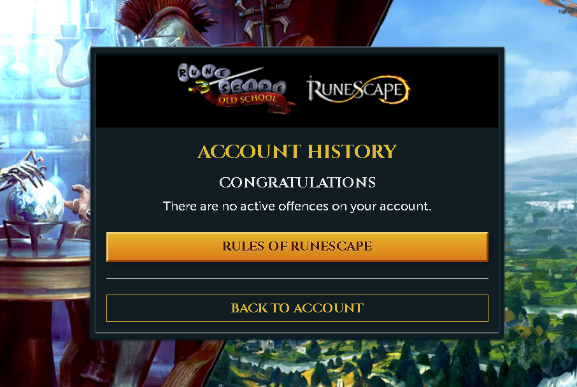
Task: Click the green landscape background artwork
Action: pyautogui.click(x=540, y=258)
